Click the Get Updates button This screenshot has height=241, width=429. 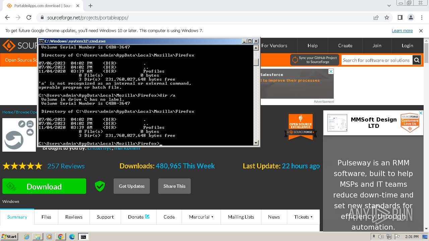[132, 186]
